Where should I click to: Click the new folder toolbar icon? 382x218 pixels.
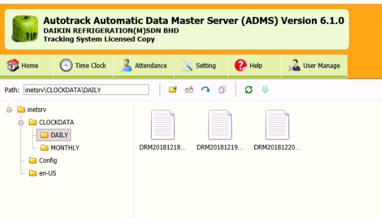click(173, 89)
